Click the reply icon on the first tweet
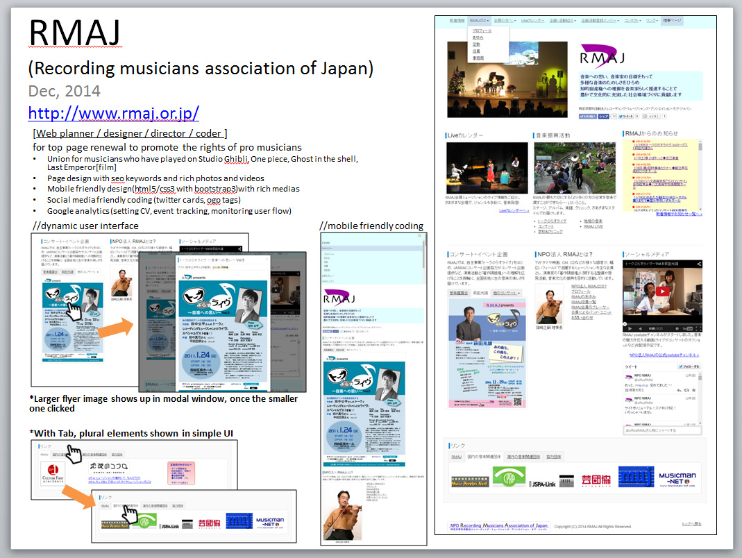The image size is (742, 558). pyautogui.click(x=679, y=391)
